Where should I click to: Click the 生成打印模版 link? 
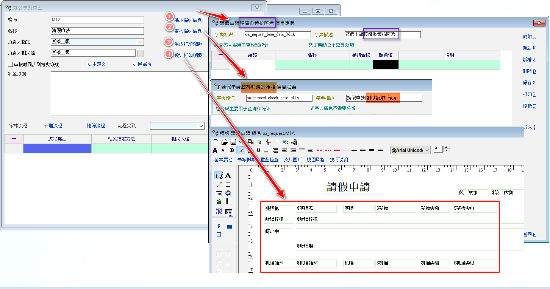(188, 44)
